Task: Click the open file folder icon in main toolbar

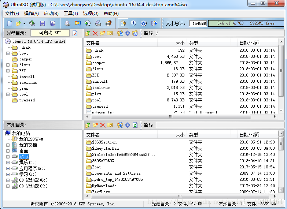Action: point(18,23)
